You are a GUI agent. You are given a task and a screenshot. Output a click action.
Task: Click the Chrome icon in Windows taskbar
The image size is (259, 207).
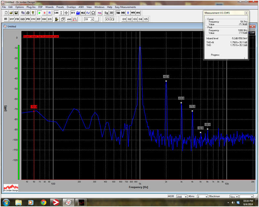tap(43, 202)
